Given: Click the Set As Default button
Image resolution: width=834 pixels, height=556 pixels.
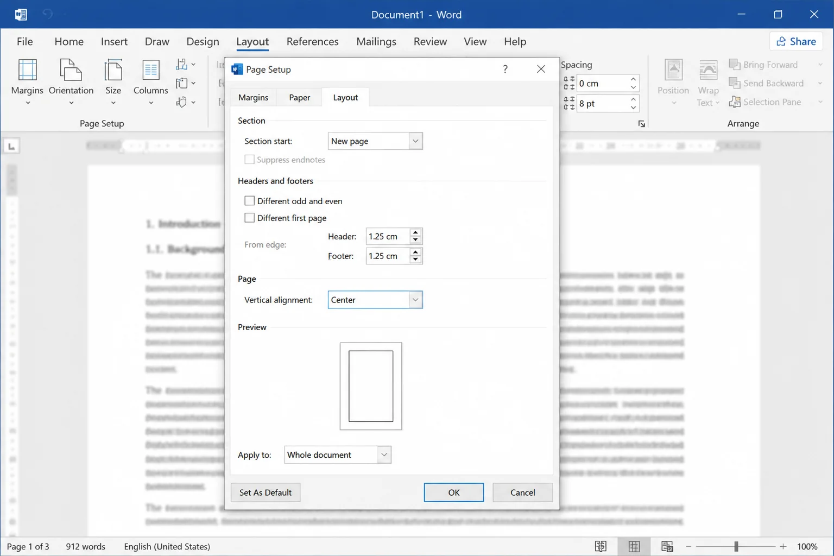Looking at the screenshot, I should pos(266,492).
